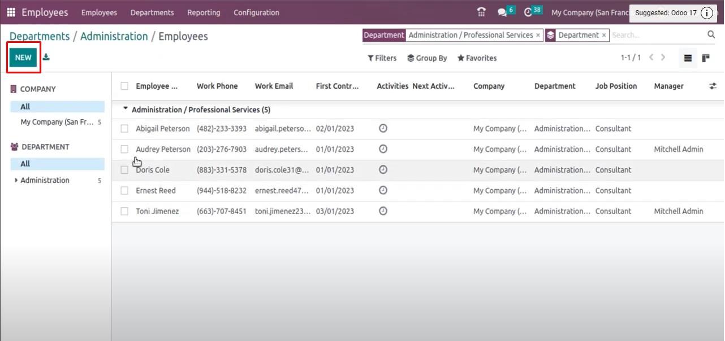
Task: Open the messages chat icon
Action: click(x=502, y=12)
